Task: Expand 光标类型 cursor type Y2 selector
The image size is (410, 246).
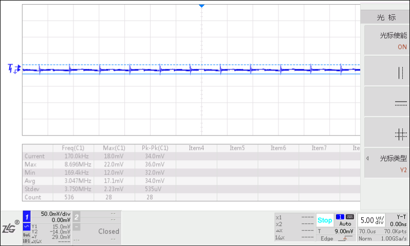Action: pos(385,163)
